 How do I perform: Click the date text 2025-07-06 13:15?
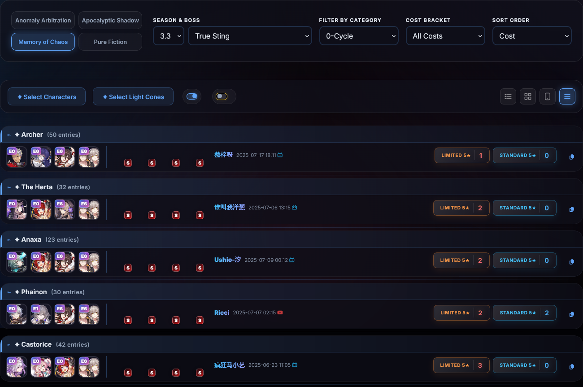270,208
